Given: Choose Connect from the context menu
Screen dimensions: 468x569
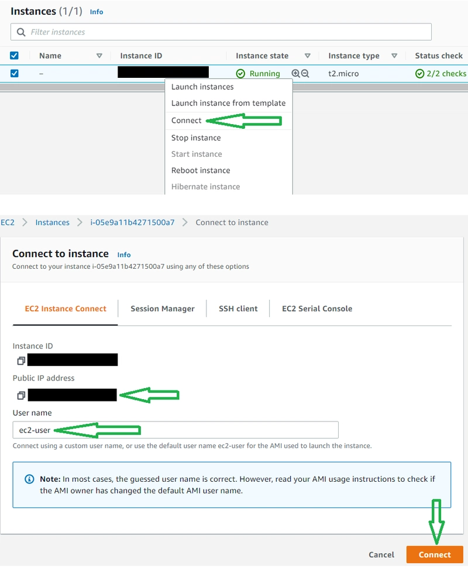Looking at the screenshot, I should click(x=187, y=121).
